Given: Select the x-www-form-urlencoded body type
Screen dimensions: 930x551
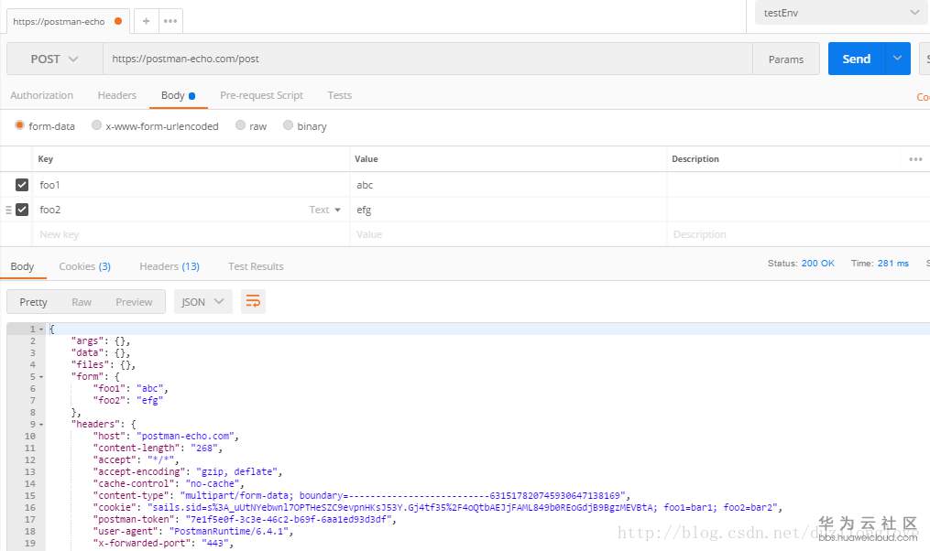Looking at the screenshot, I should click(x=97, y=126).
